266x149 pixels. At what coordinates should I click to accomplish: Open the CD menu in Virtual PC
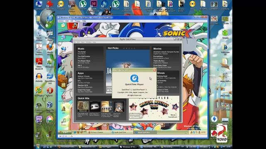point(72,21)
